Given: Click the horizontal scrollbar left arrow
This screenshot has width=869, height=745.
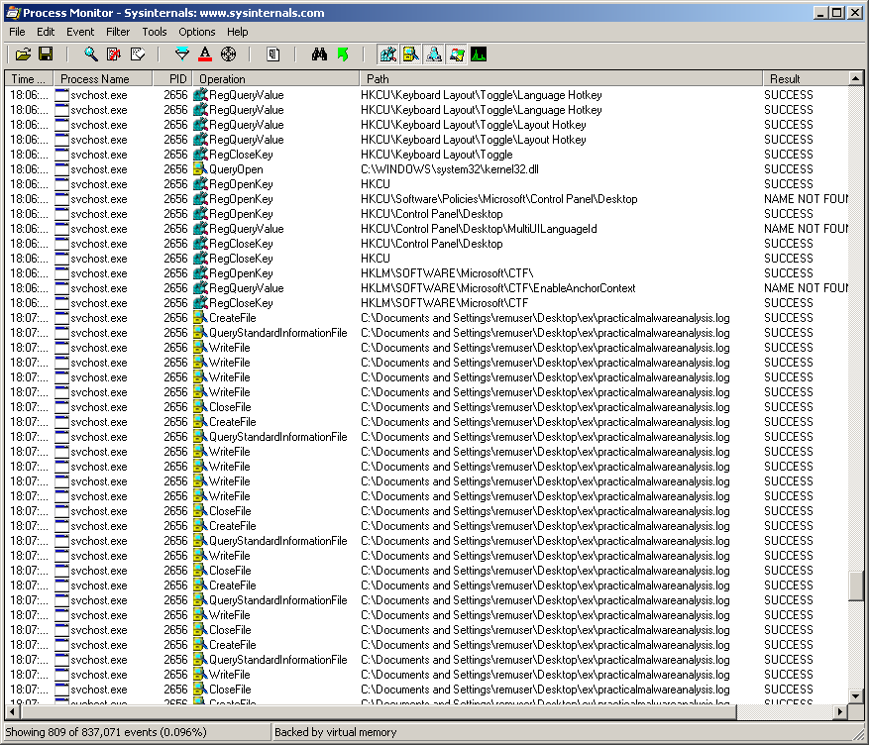Looking at the screenshot, I should click(12, 711).
